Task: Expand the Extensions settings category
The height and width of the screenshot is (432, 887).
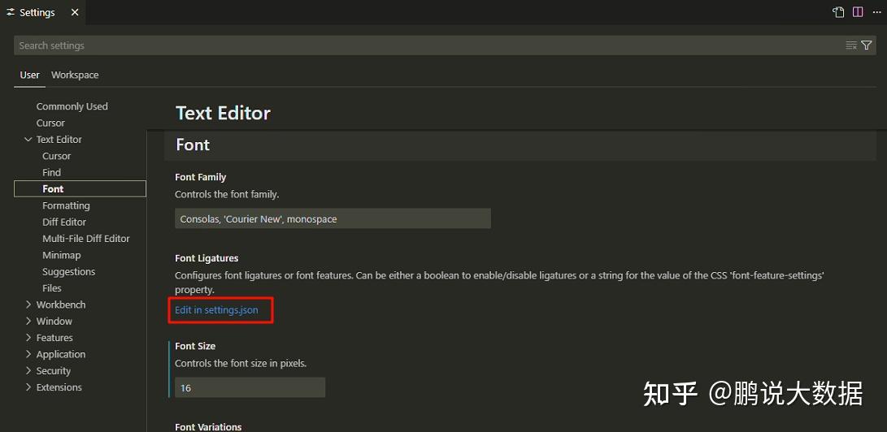Action: [29, 388]
